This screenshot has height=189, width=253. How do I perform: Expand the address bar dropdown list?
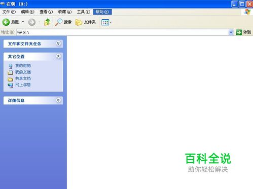[x=231, y=32]
